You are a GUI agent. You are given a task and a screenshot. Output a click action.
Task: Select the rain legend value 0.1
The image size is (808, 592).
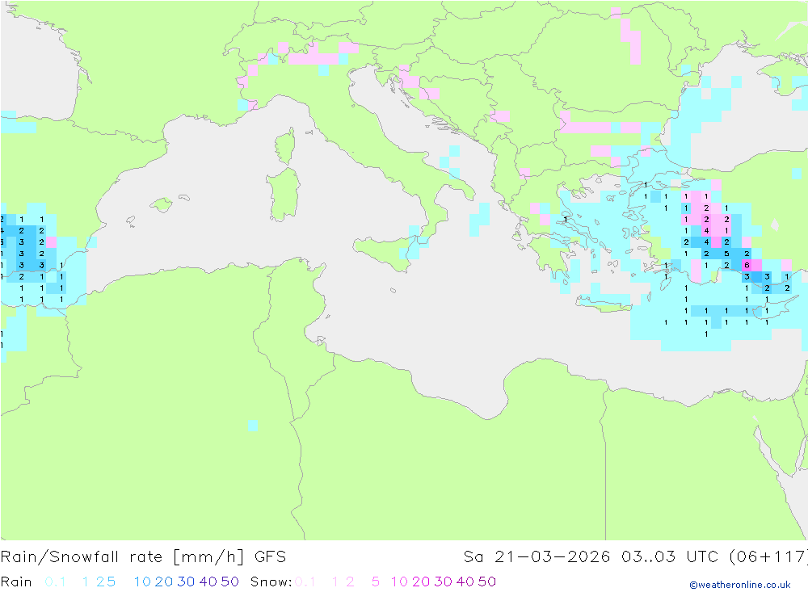(55, 582)
